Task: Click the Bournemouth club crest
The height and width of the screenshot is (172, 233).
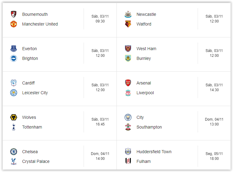Action: [x=13, y=14]
